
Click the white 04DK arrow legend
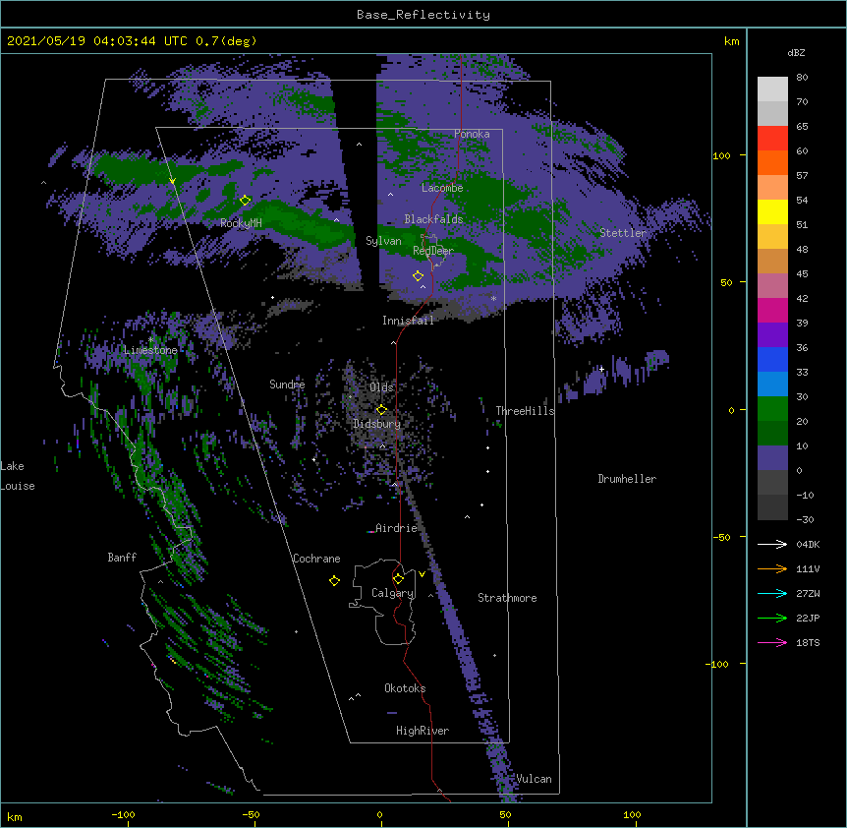click(x=772, y=544)
